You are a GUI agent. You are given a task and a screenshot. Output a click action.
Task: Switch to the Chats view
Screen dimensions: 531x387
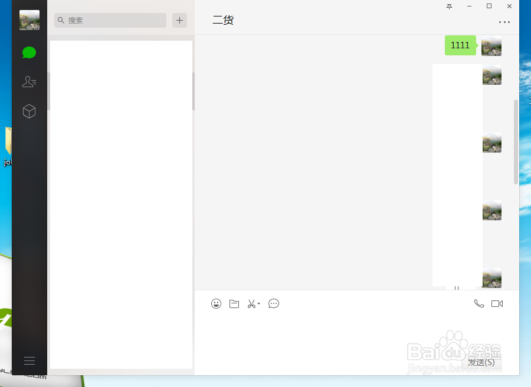[x=29, y=53]
